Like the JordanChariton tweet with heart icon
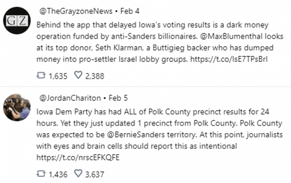Image resolution: width=291 pixels, height=183 pixels. 78,173
